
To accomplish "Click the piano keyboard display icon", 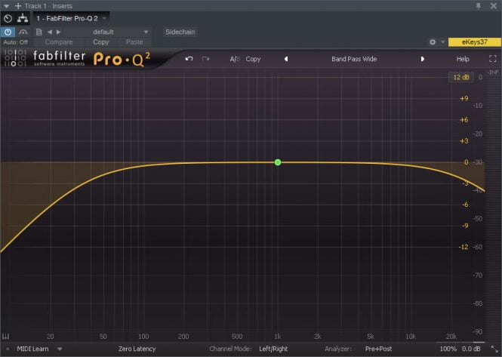I will coord(6,336).
